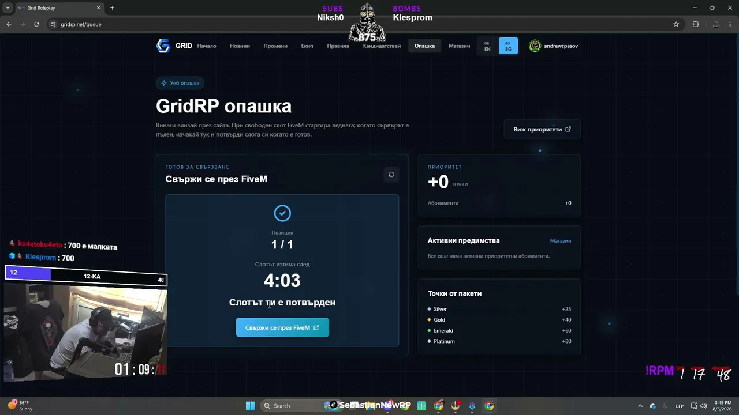Select the Опашка nav item

point(424,46)
